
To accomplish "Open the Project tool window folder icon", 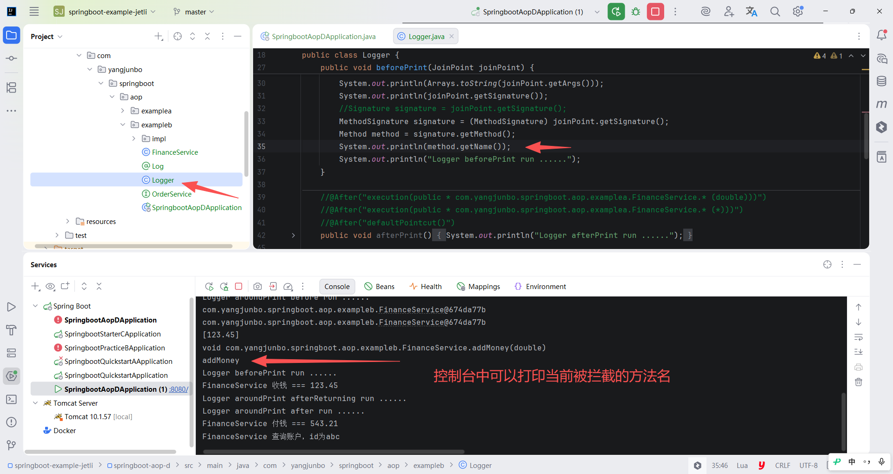I will pyautogui.click(x=12, y=35).
